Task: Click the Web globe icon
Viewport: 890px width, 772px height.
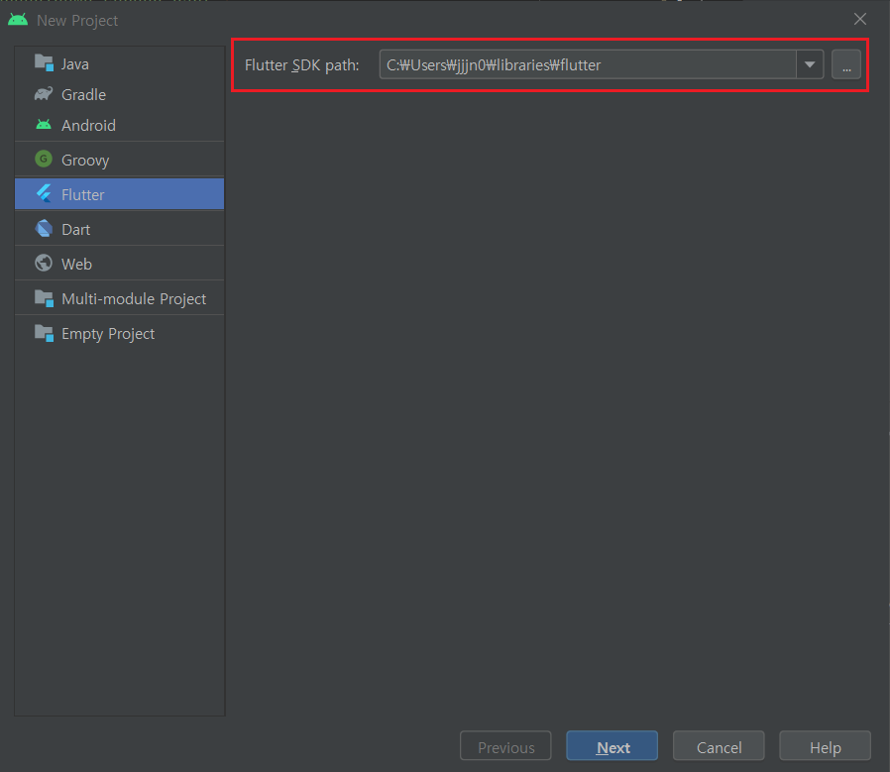Action: point(44,263)
